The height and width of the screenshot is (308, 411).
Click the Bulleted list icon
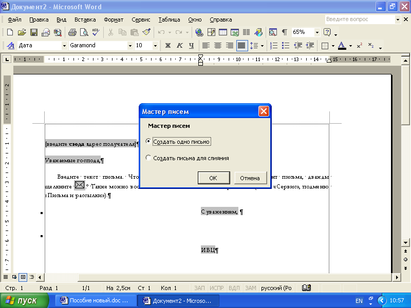(286, 46)
